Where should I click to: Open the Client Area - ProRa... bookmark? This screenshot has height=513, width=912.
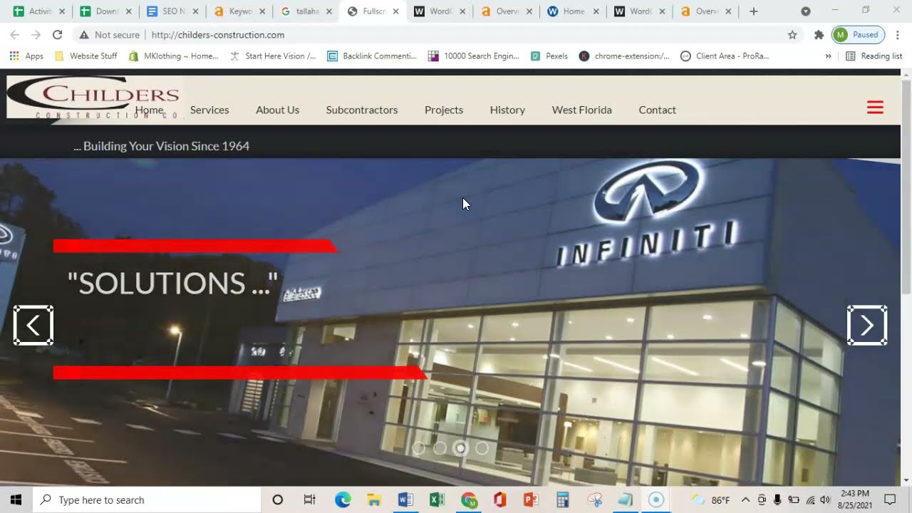point(725,56)
